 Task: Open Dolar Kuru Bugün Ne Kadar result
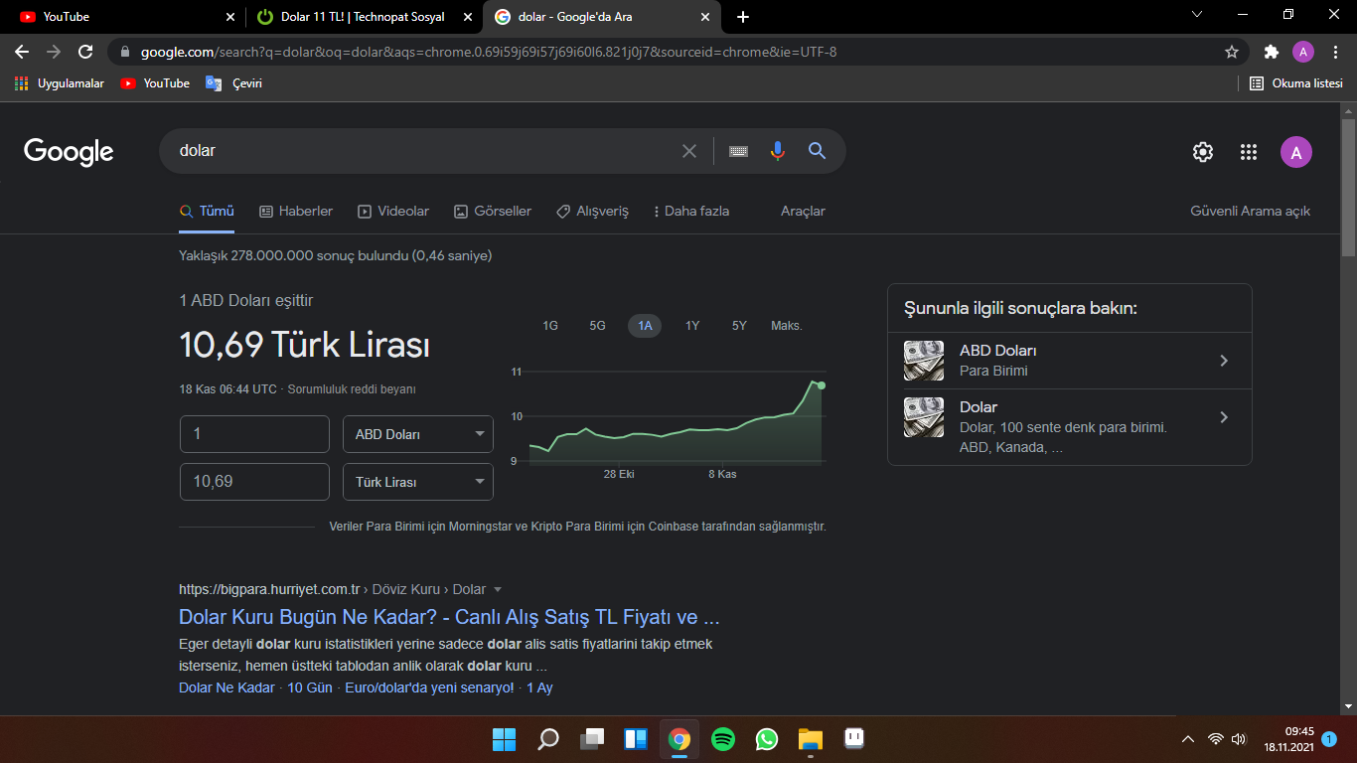(x=449, y=616)
